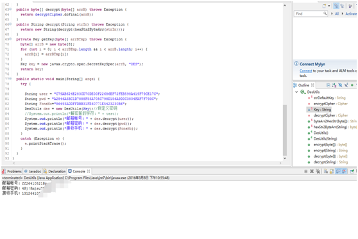Image resolution: width=358 pixels, height=239 pixels.
Task: Open the Declaration tab
Action: (55, 171)
